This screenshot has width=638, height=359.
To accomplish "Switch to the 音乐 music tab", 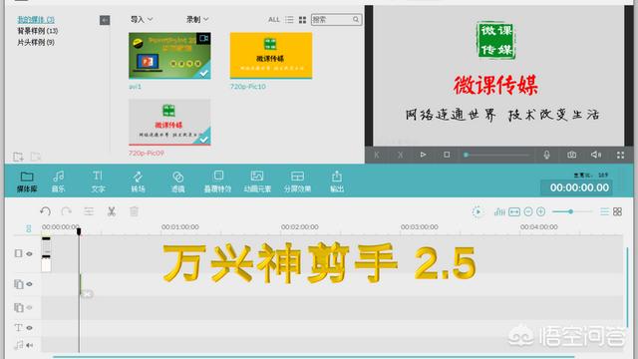I will 58,181.
